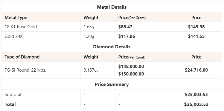Select the Metal Details section heading
Screen dimensions: 224x111
(112, 7)
